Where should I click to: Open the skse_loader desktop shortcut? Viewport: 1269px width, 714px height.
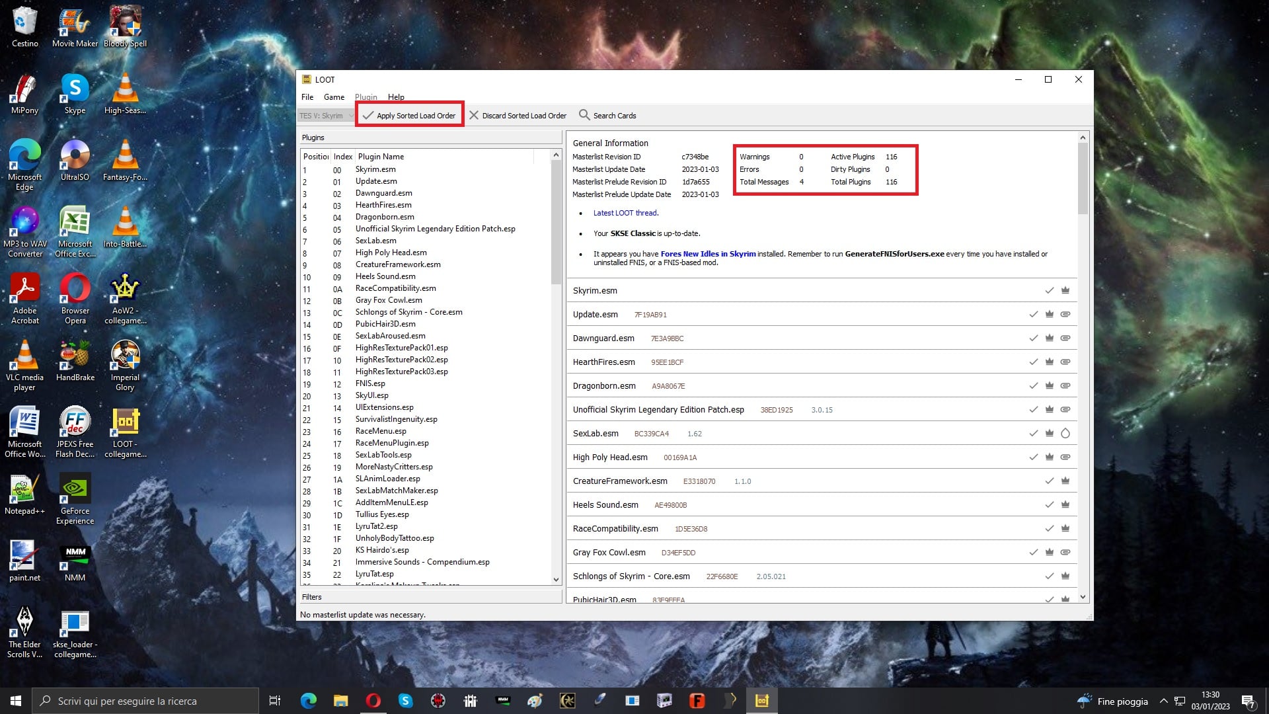[x=75, y=634]
